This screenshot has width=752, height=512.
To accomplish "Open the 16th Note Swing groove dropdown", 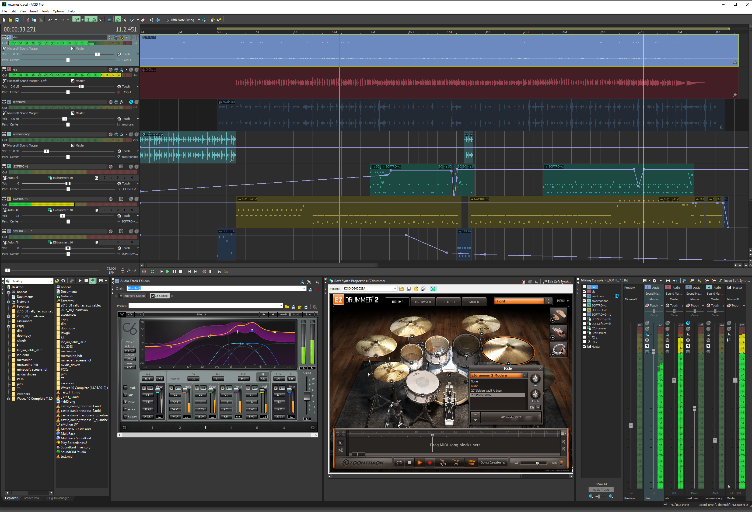I will [x=199, y=20].
